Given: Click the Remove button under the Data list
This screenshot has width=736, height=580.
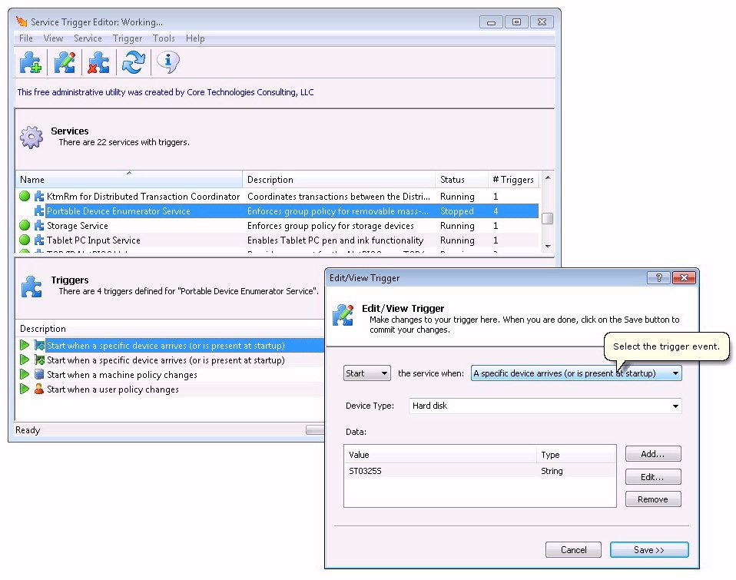Looking at the screenshot, I should coord(652,499).
